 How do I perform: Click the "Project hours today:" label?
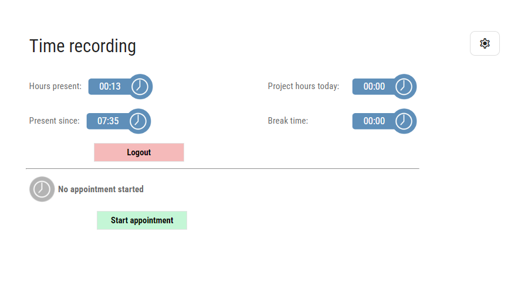pyautogui.click(x=303, y=86)
